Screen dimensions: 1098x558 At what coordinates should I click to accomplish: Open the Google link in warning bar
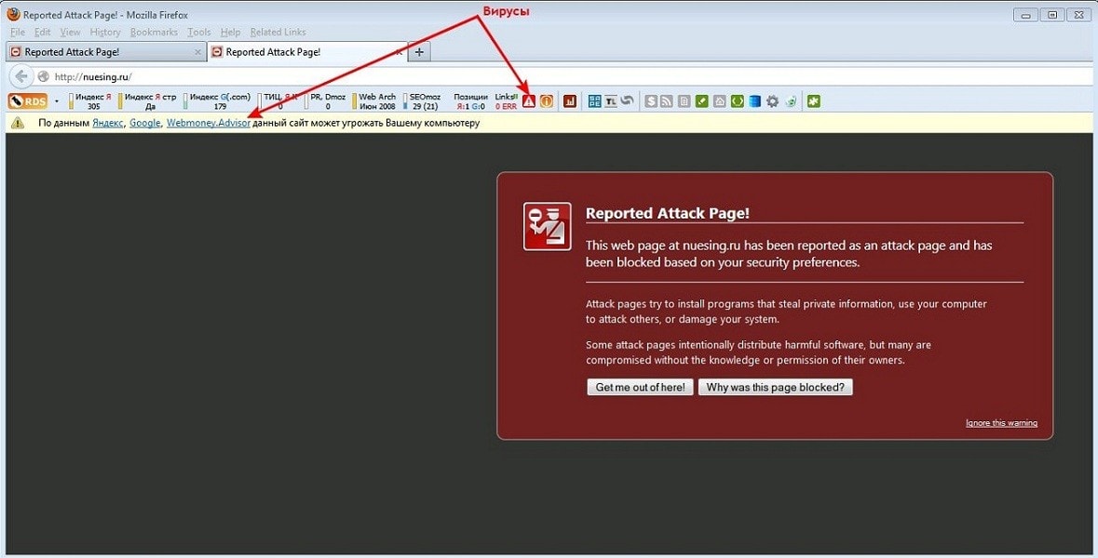coord(145,123)
